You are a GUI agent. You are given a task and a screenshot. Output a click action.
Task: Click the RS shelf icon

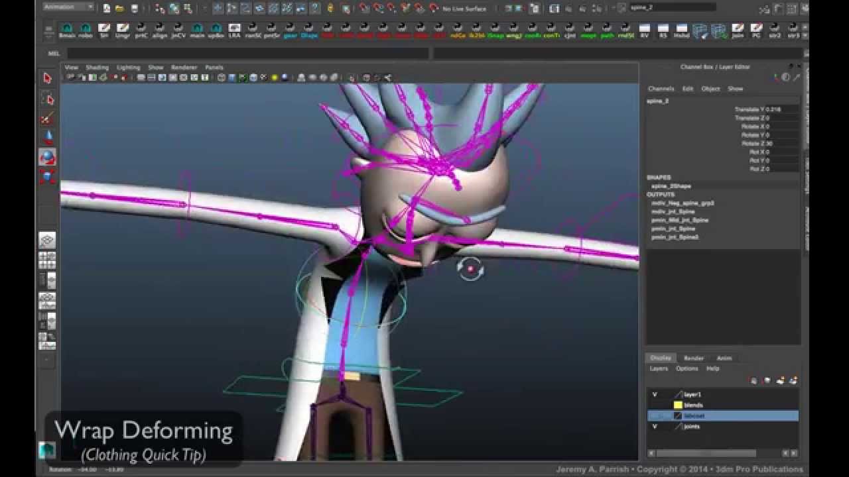[x=663, y=30]
